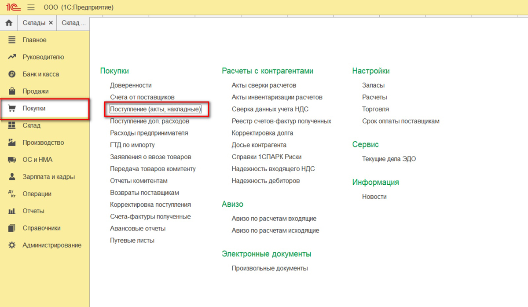Click the Продажи shopping bag icon
Viewport: 528px width, 307px height.
(12, 91)
